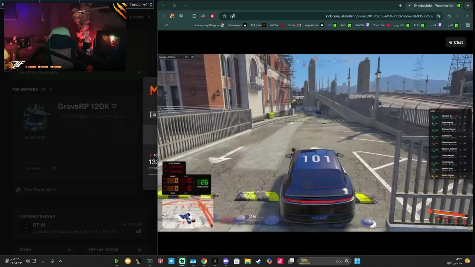The width and height of the screenshot is (475, 267).
Task: Open the browser three-dot menu
Action: click(163, 16)
